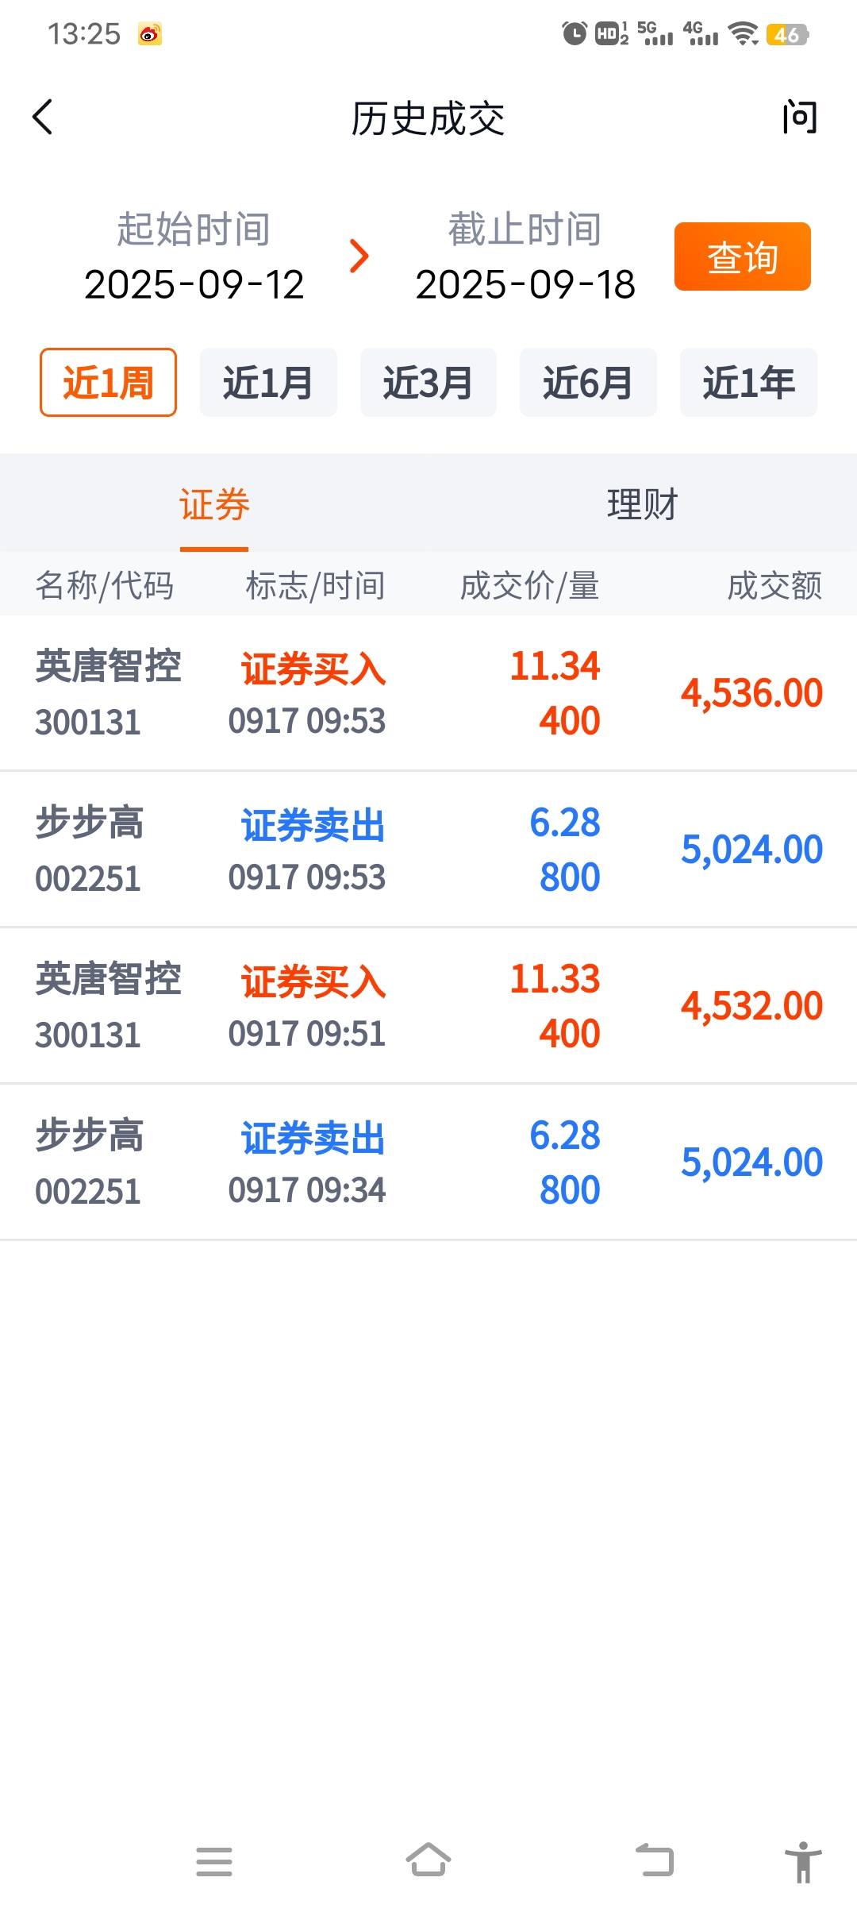
Task: Tap the alarm clock status icon
Action: click(575, 34)
